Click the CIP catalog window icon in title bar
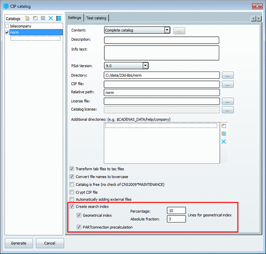The height and width of the screenshot is (254, 266). point(6,6)
